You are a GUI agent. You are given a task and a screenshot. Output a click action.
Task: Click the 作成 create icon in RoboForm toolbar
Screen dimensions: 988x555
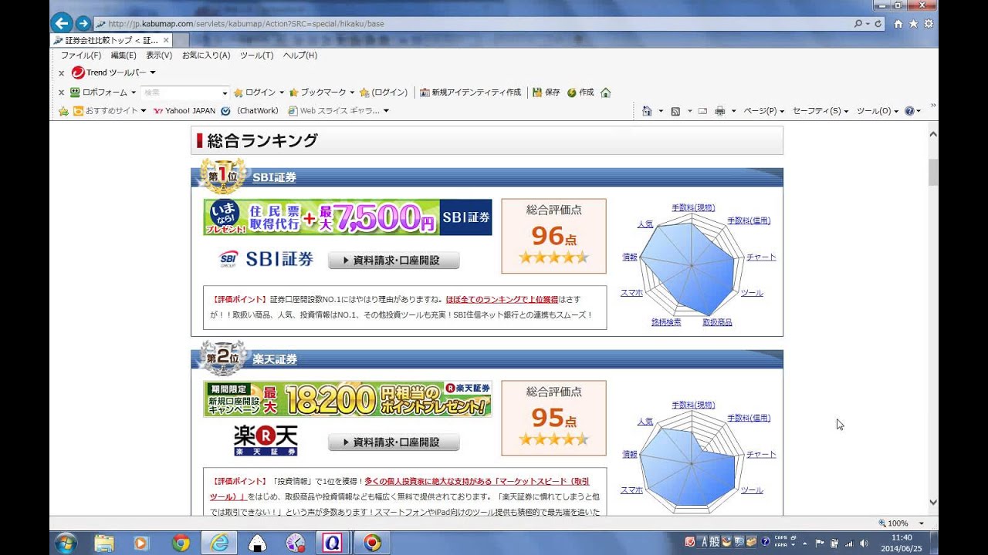point(572,92)
